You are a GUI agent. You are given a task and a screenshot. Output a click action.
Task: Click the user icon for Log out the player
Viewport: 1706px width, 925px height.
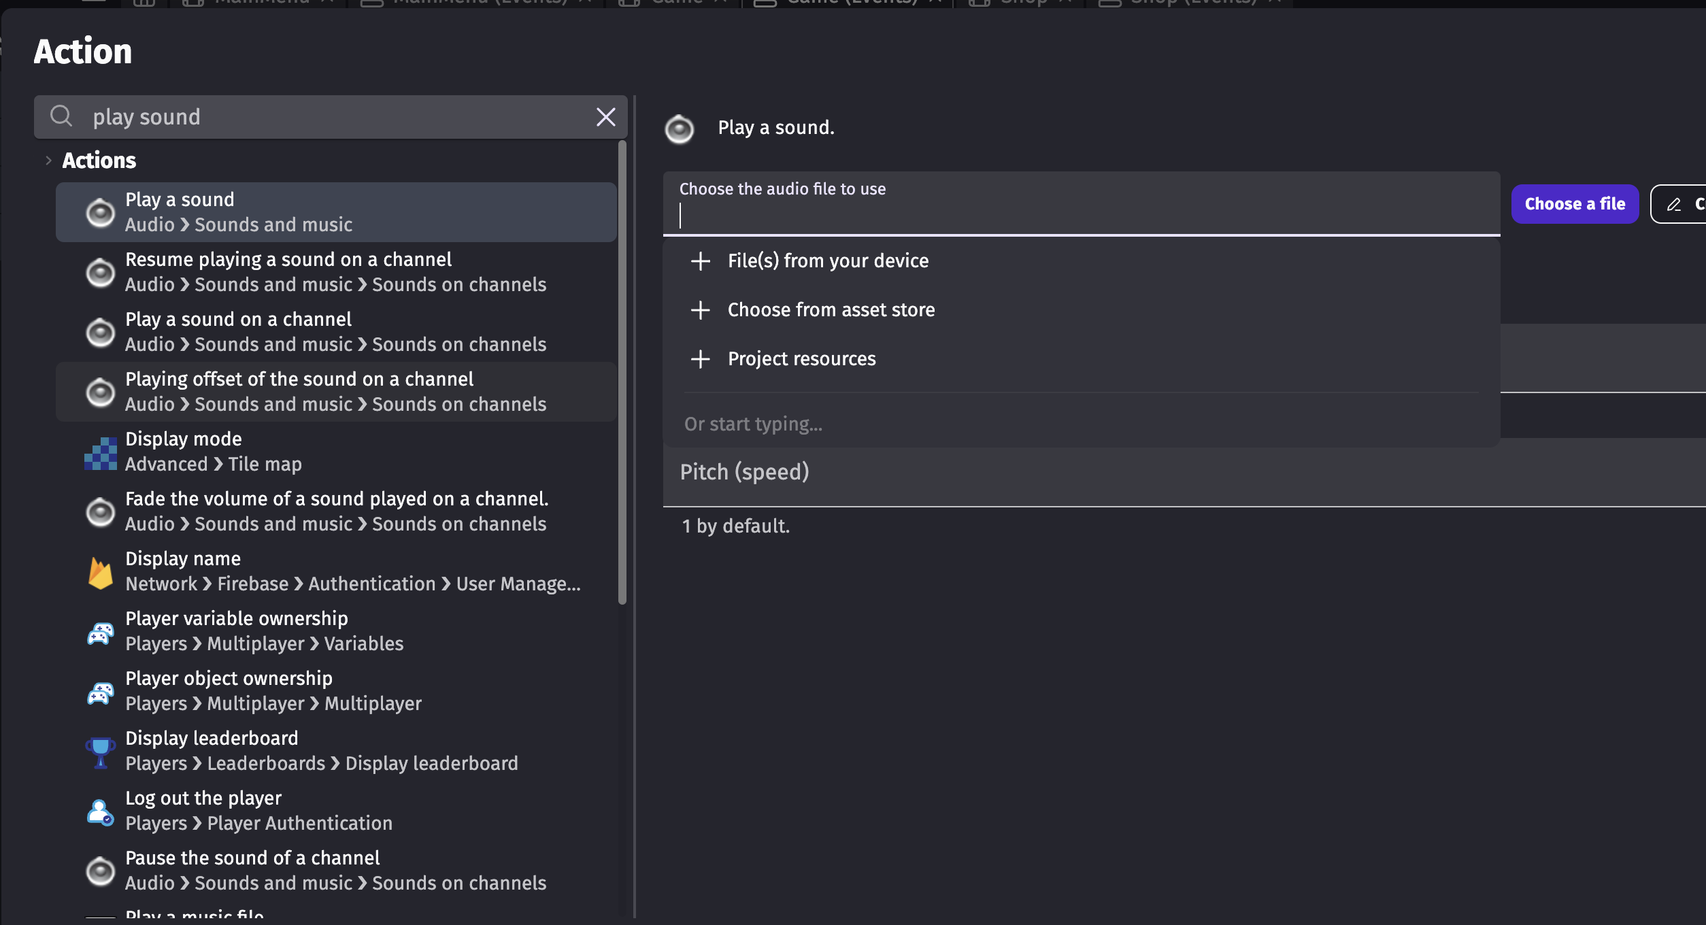100,812
